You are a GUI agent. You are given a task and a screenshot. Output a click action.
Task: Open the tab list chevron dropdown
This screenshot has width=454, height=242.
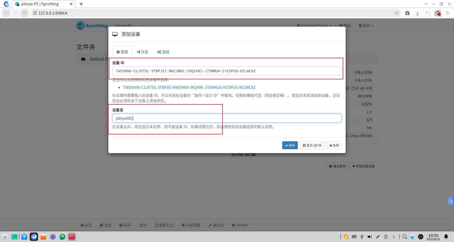pyautogui.click(x=426, y=4)
